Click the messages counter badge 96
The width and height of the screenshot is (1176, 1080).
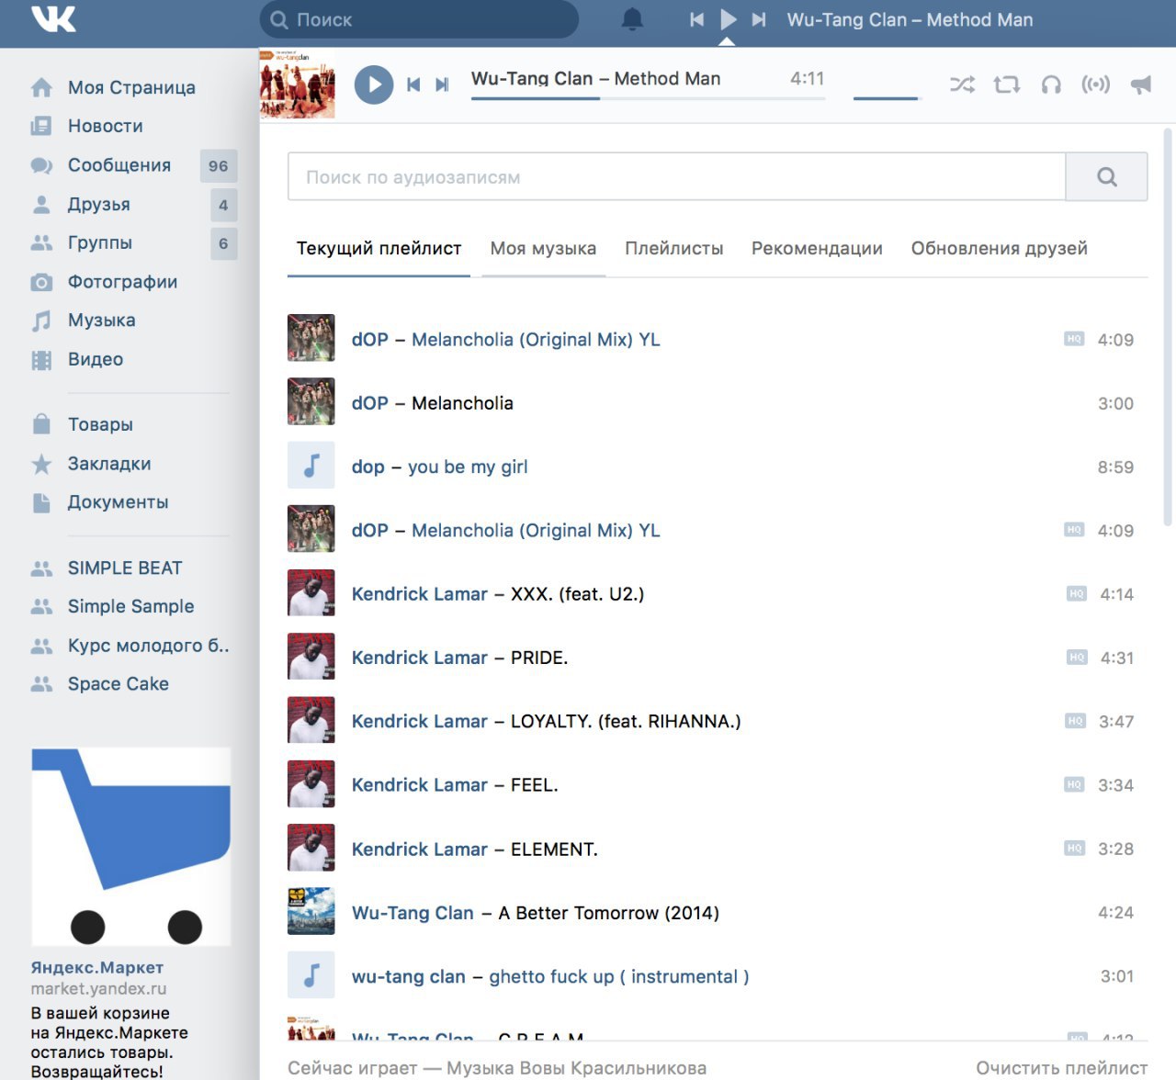coord(219,166)
